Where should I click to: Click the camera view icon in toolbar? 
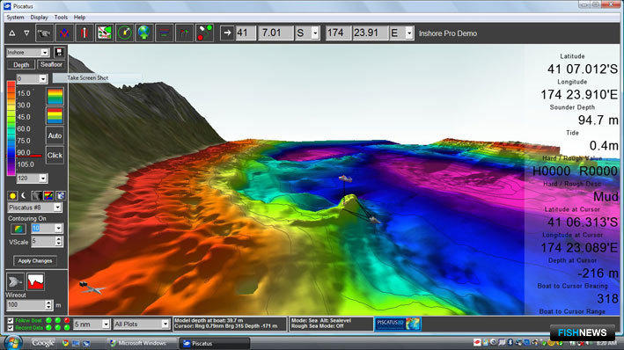45,33
